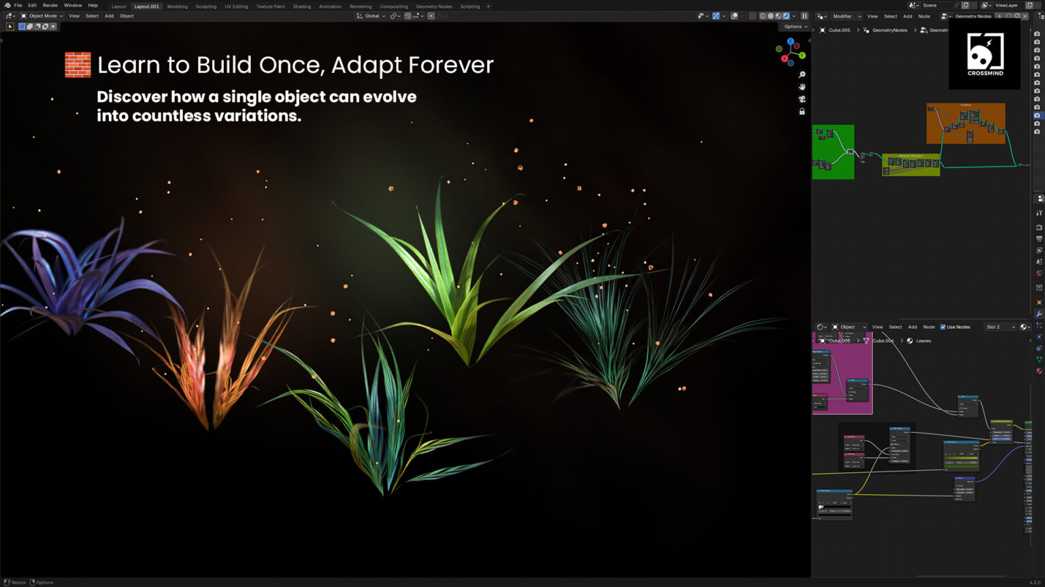The width and height of the screenshot is (1045, 587).
Task: Click the Blender logo menu icon
Action: [x=7, y=5]
